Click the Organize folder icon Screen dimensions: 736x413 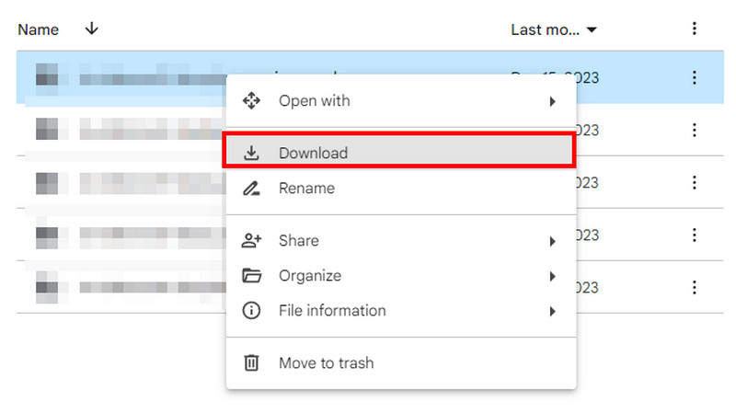[251, 276]
